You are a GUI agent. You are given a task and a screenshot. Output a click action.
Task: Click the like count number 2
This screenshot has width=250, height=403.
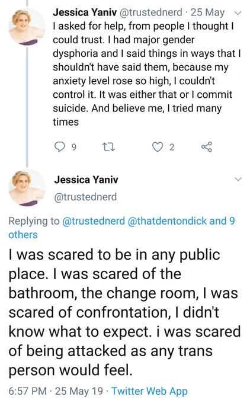172,147
